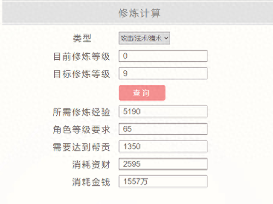The height and width of the screenshot is (204, 273).
Task: Click the 修炼计算 header title
Action: pos(139,13)
